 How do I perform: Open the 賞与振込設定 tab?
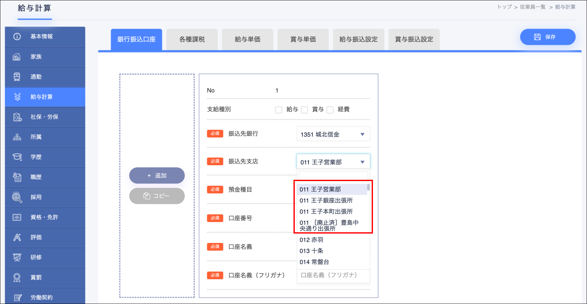(414, 39)
